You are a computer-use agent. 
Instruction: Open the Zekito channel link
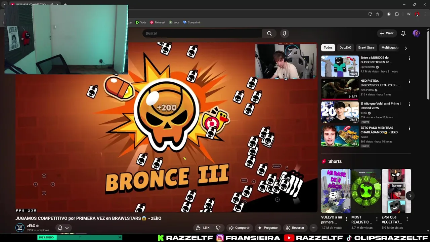coord(364,137)
